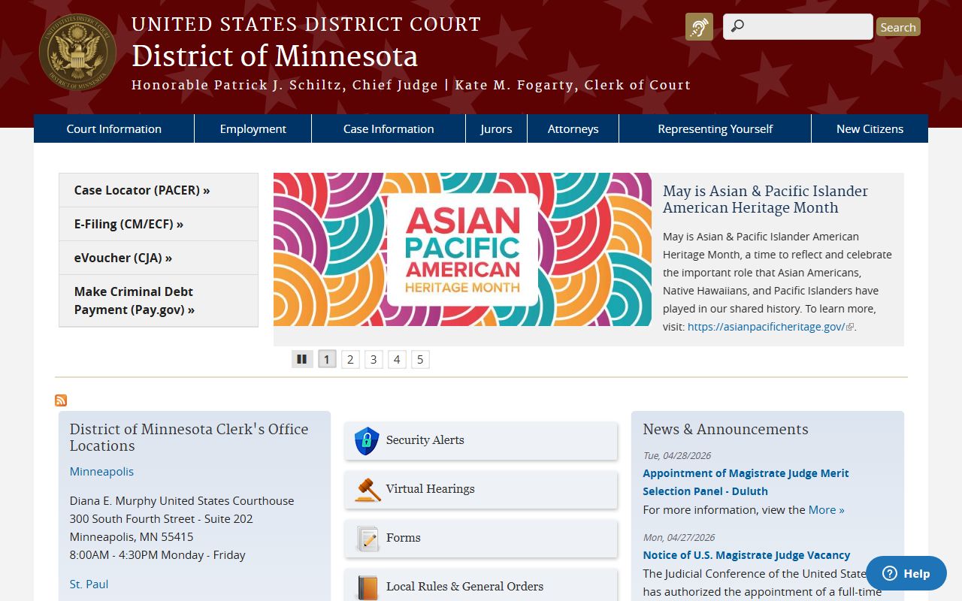Click the Forms notepad icon
The image size is (962, 601).
(x=368, y=539)
